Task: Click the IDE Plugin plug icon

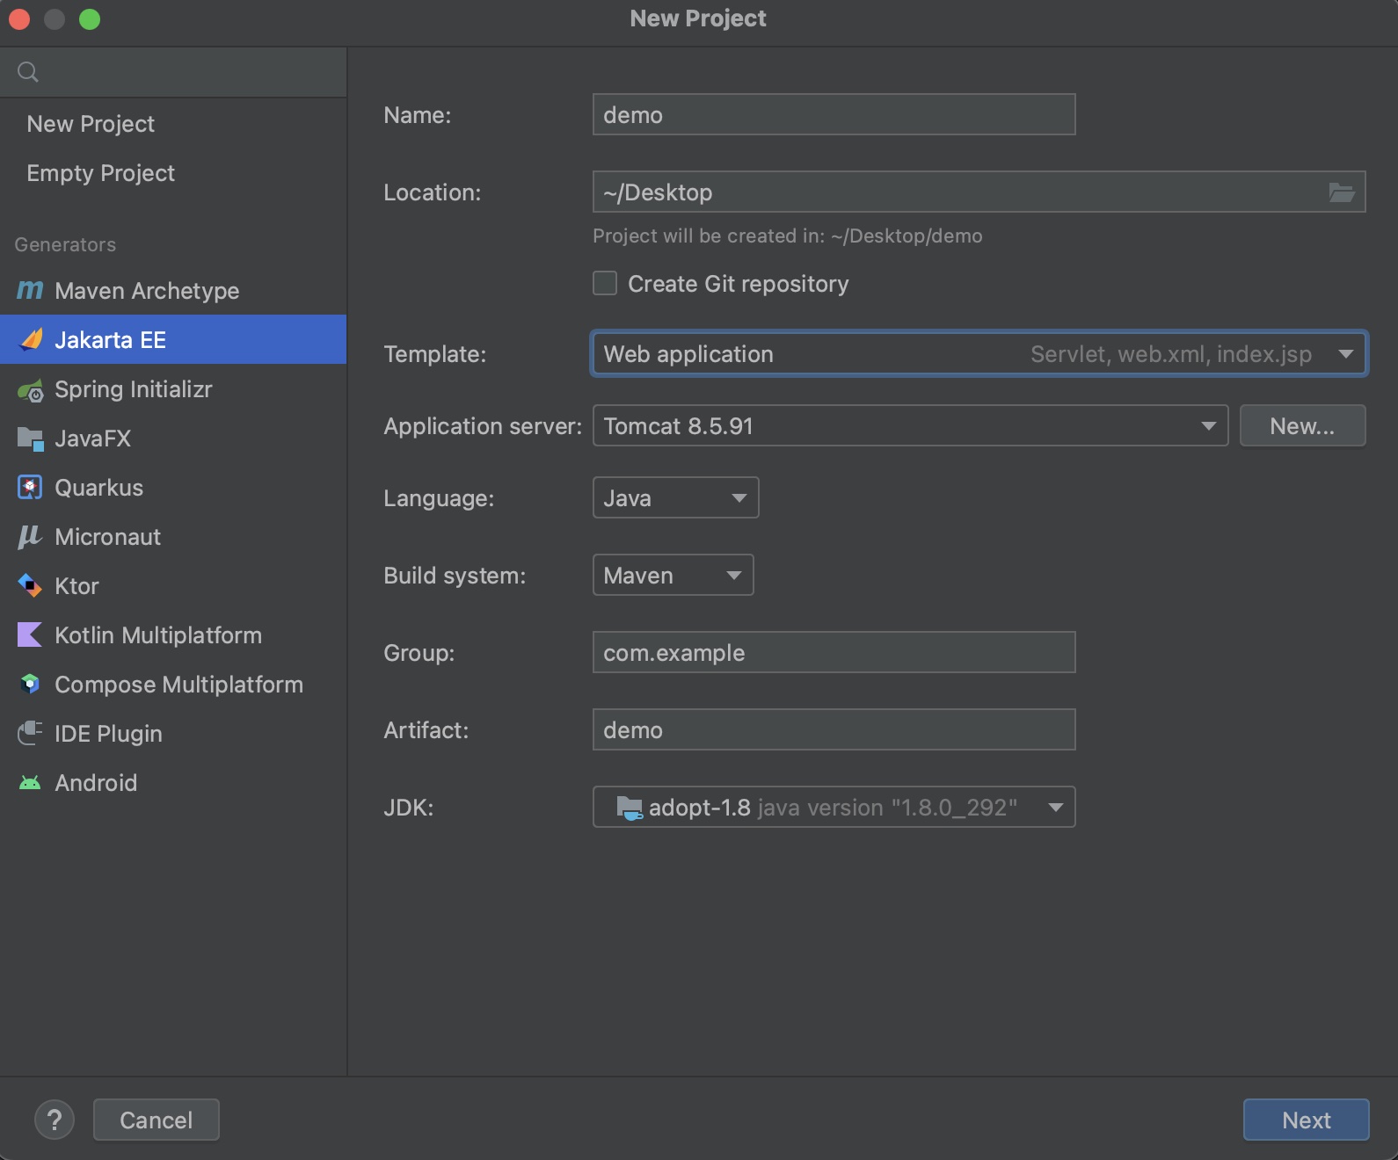Action: pos(30,733)
